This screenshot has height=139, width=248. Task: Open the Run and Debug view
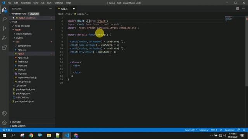coord(4,38)
